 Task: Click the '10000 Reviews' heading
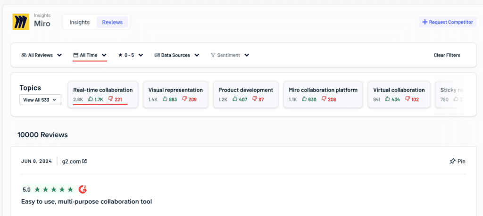(42, 135)
